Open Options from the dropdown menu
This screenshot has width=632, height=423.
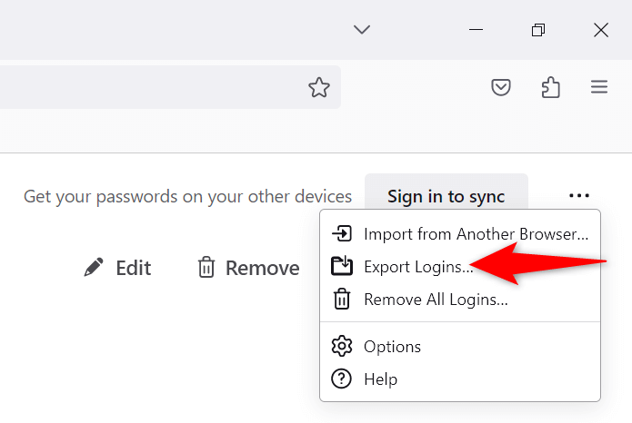(392, 346)
